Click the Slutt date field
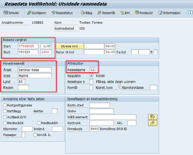This screenshot has width=193, height=155. tap(28, 52)
